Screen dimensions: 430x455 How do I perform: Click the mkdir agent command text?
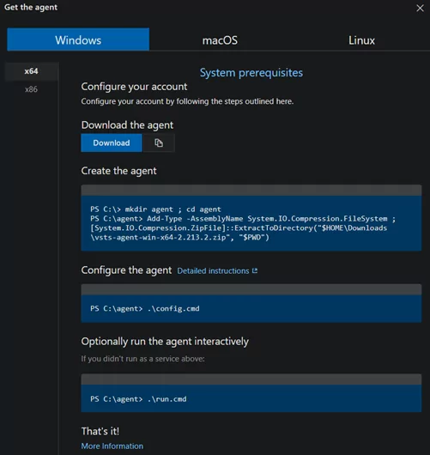coord(155,209)
